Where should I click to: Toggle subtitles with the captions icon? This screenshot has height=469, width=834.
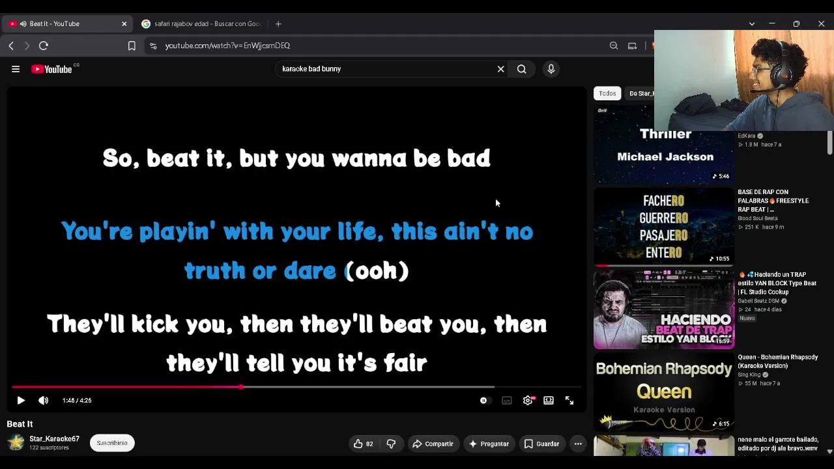507,401
